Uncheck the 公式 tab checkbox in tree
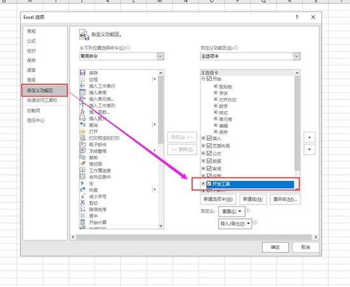350x287 pixels. click(209, 153)
